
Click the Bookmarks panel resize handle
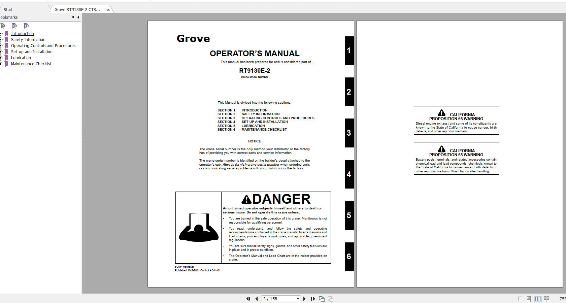[x=83, y=141]
